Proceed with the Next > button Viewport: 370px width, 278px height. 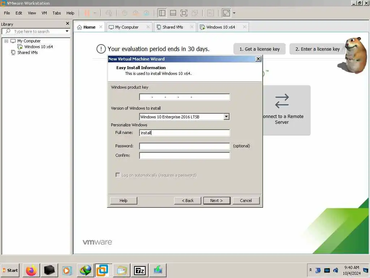point(217,201)
